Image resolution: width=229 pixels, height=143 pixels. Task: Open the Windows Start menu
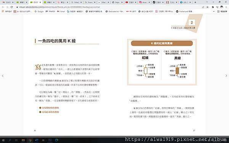(x=3, y=140)
